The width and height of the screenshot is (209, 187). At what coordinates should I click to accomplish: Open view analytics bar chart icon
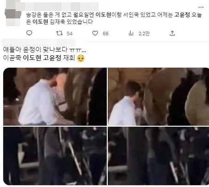pos(131,33)
